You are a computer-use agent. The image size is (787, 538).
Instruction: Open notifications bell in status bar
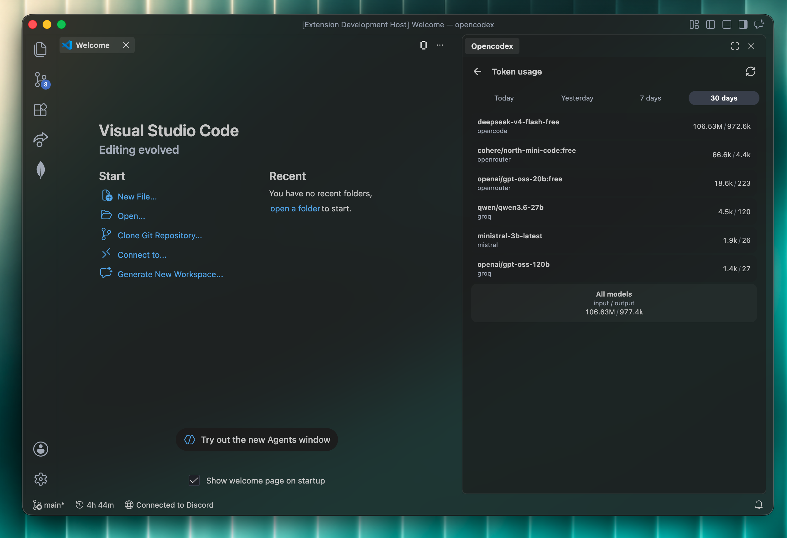click(758, 505)
